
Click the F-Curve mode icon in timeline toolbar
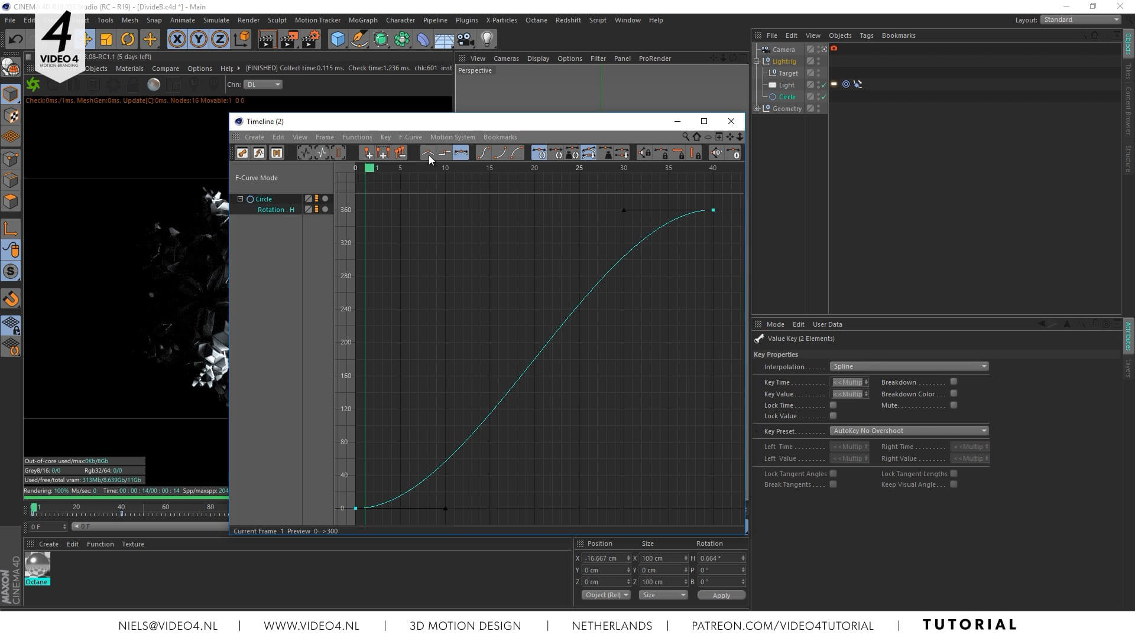tap(259, 153)
